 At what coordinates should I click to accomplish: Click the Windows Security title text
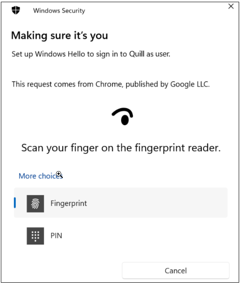click(x=59, y=10)
